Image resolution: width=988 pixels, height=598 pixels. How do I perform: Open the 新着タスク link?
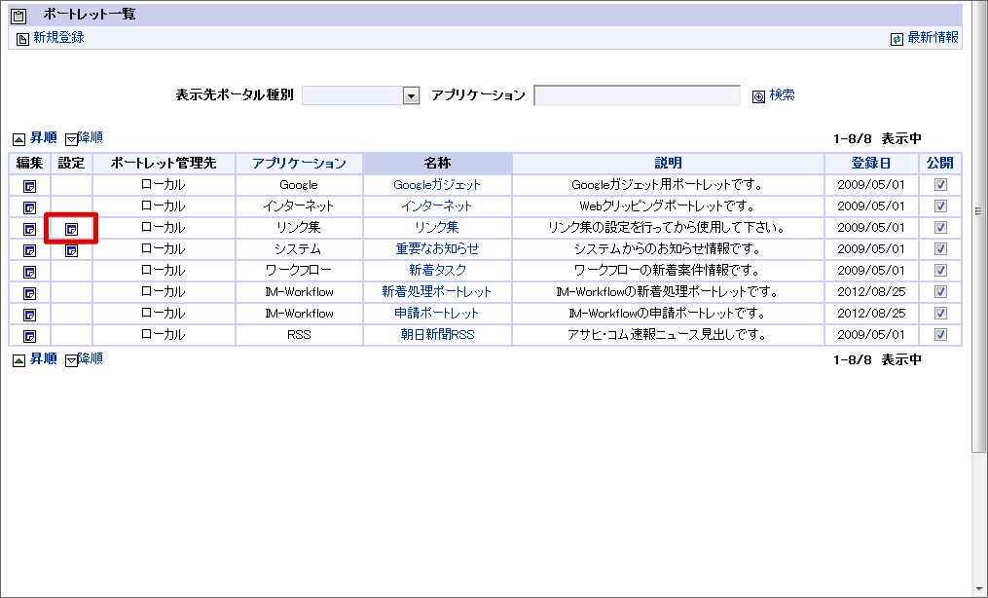pyautogui.click(x=437, y=271)
